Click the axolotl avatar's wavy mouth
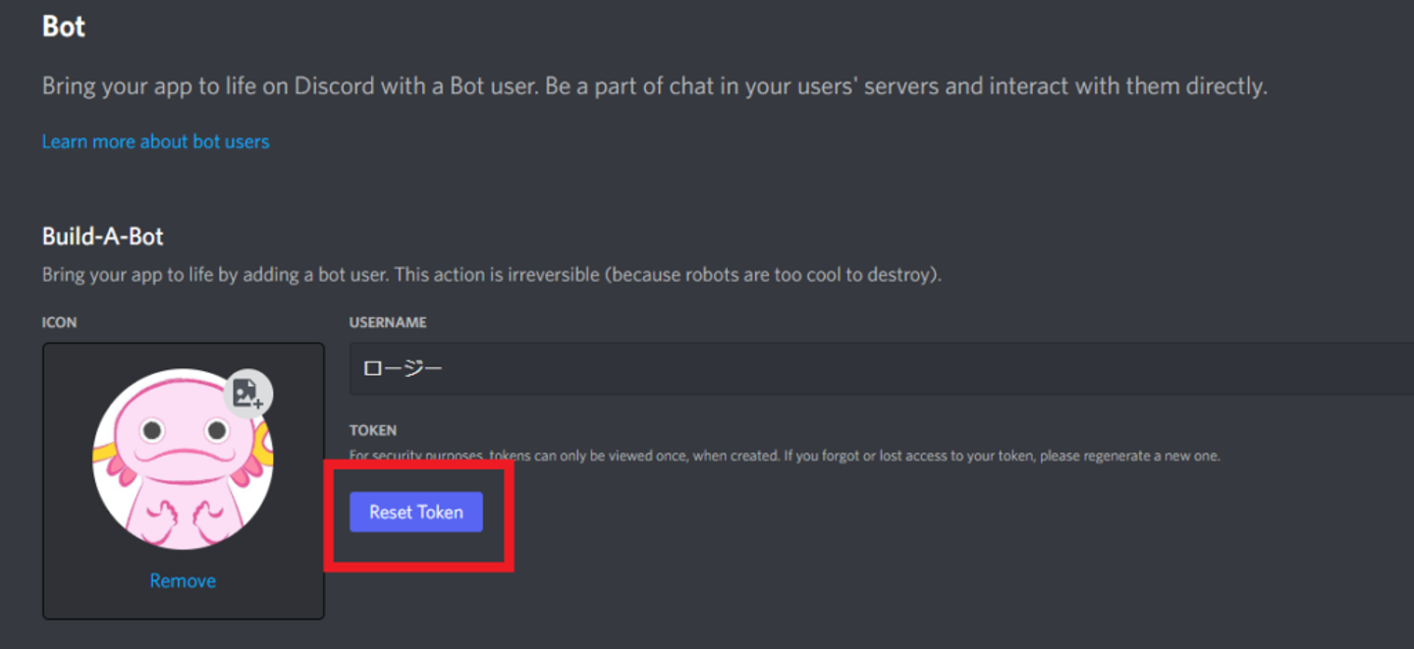 click(x=185, y=455)
